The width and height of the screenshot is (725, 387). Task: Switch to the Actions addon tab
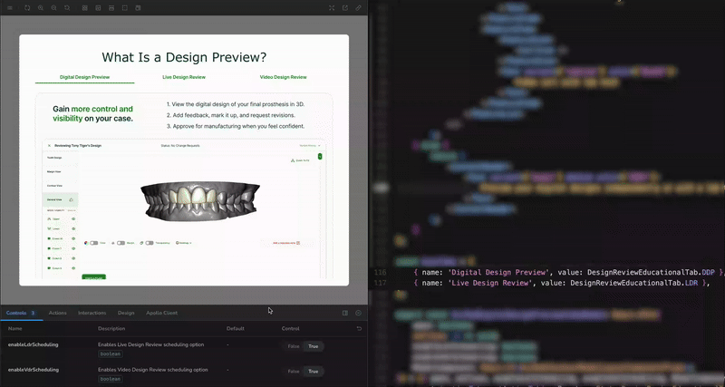pos(57,313)
